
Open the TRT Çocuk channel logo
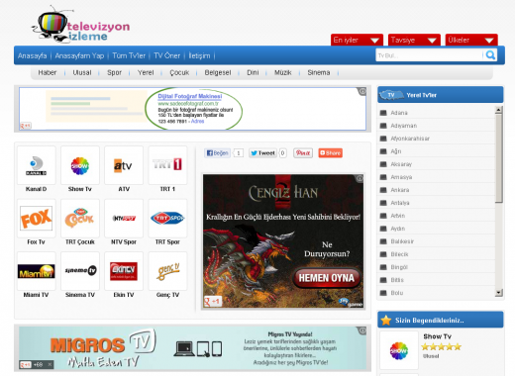tap(80, 219)
